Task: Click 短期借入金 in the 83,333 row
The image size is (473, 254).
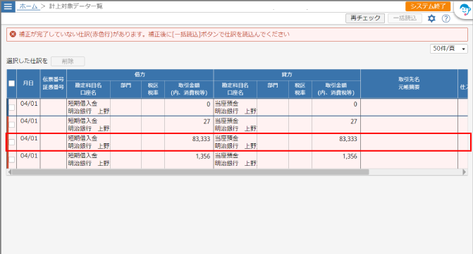Action: coord(82,138)
